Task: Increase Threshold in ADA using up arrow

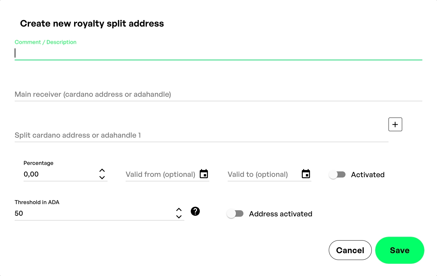Action: coord(179,210)
